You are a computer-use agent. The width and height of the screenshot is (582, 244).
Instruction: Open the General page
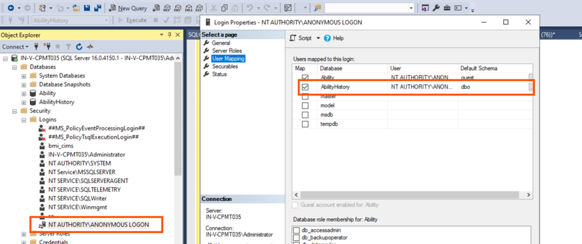(x=221, y=43)
